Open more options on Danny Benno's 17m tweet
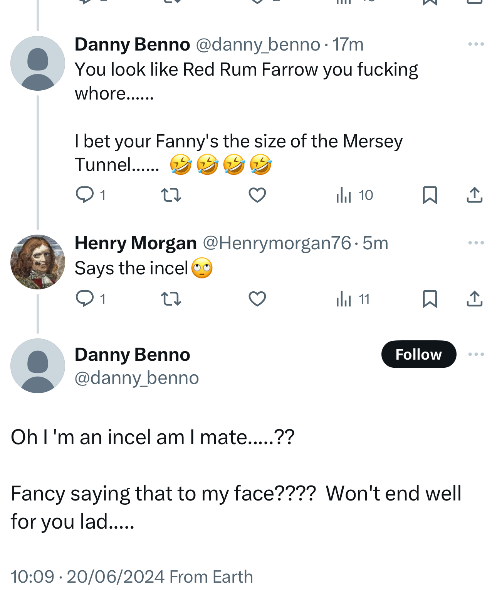The height and width of the screenshot is (590, 497). [x=476, y=44]
